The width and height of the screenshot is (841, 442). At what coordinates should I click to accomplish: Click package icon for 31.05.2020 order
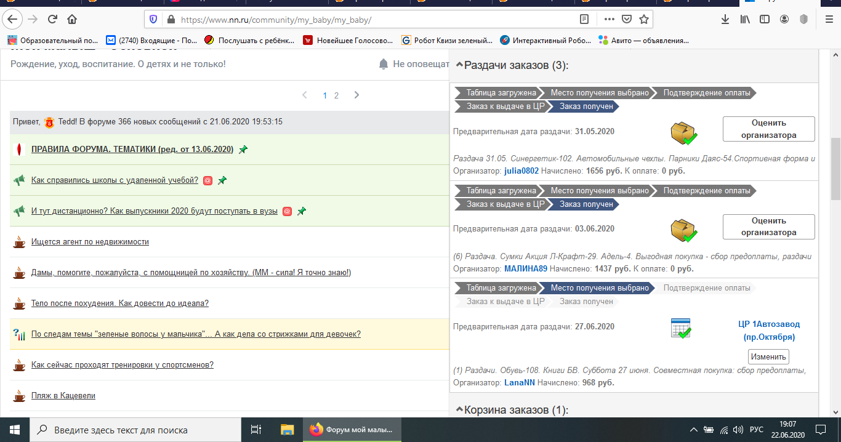point(683,132)
